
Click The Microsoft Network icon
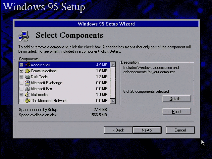(x=27, y=101)
